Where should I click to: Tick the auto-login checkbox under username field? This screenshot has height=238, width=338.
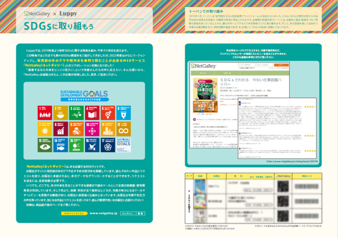point(240,68)
